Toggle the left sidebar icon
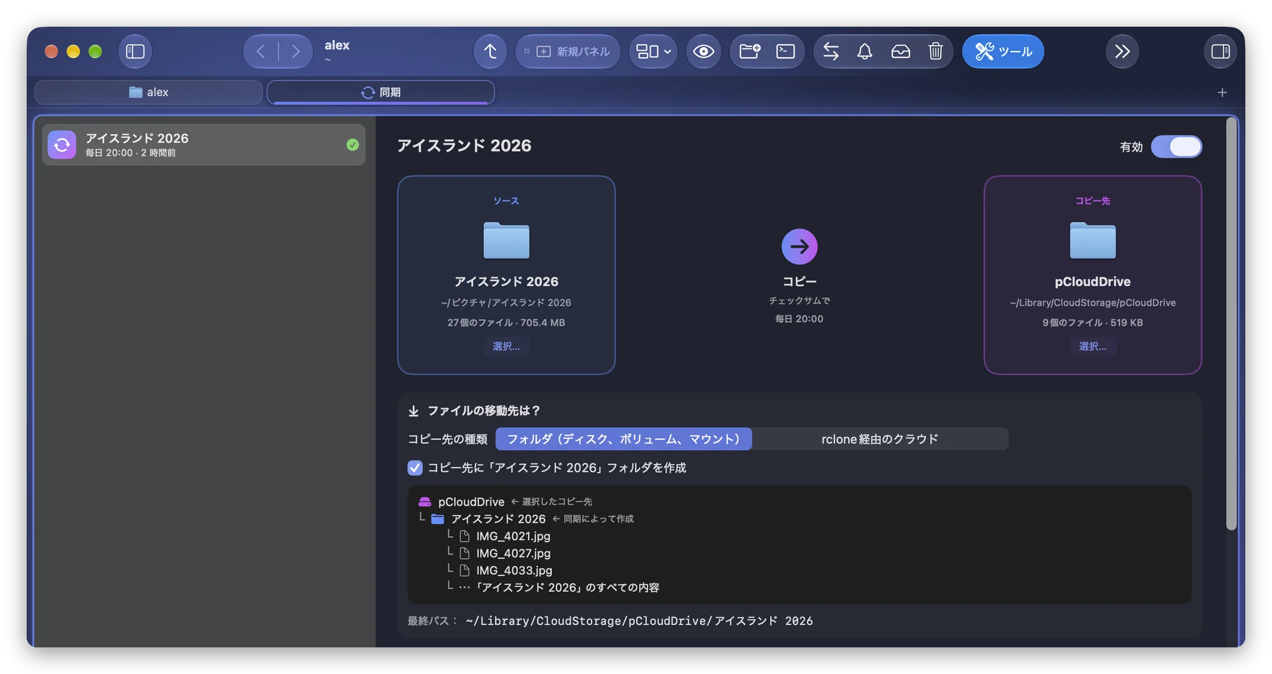 point(135,52)
